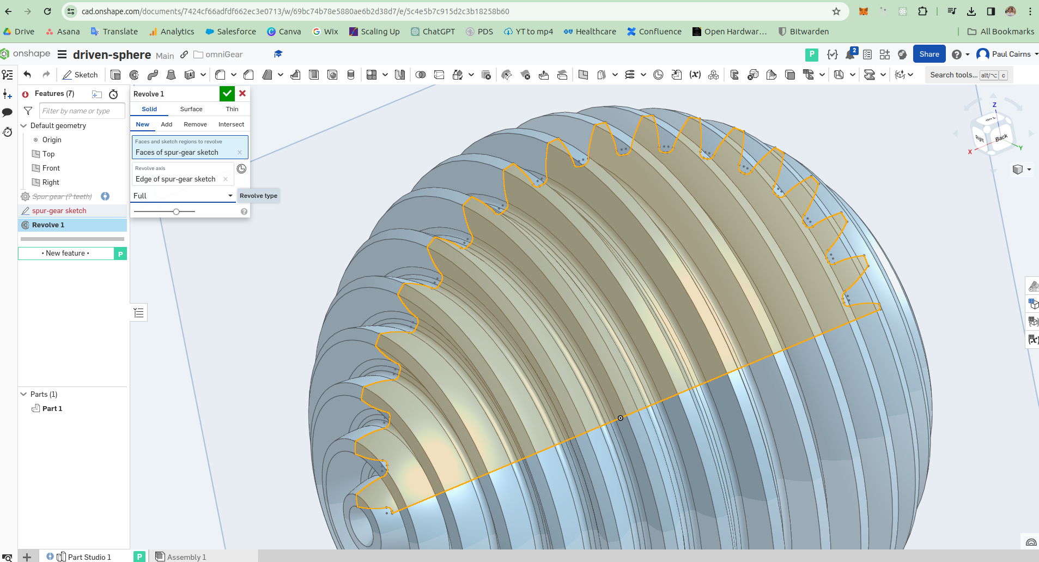Open rollback bar timer icon in Features
This screenshot has width=1039, height=562.
tap(113, 94)
